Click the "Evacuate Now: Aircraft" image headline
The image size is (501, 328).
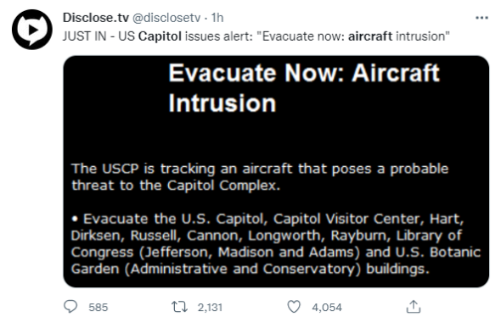click(x=304, y=73)
